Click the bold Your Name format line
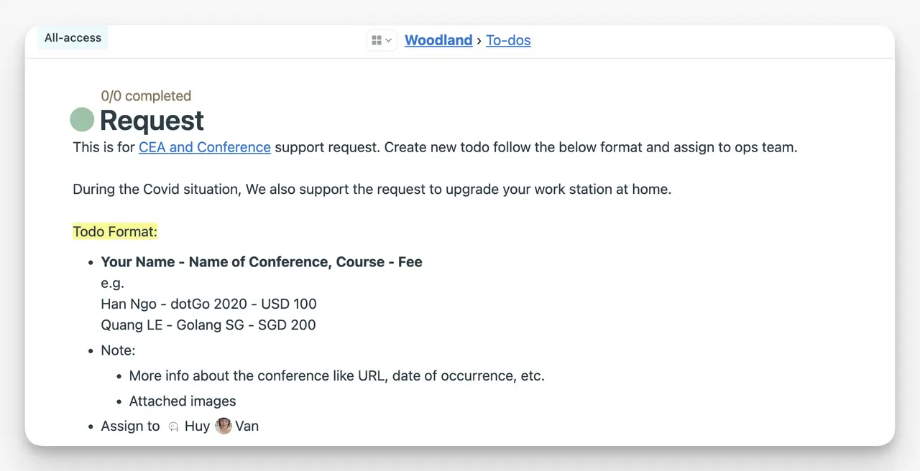 tap(262, 262)
